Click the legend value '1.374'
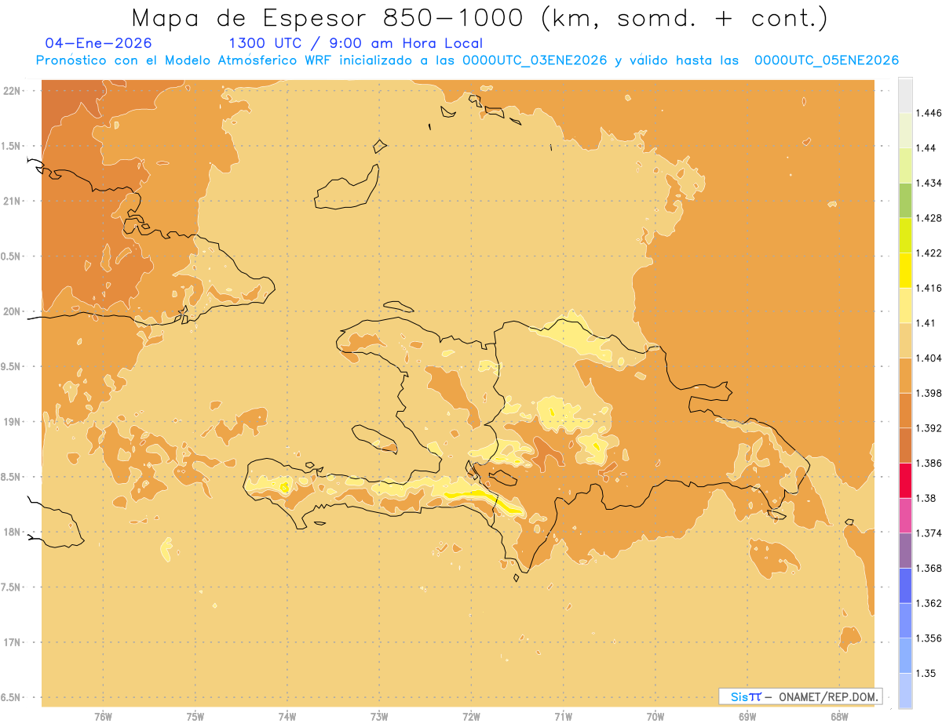The height and width of the screenshot is (727, 942). tap(929, 533)
